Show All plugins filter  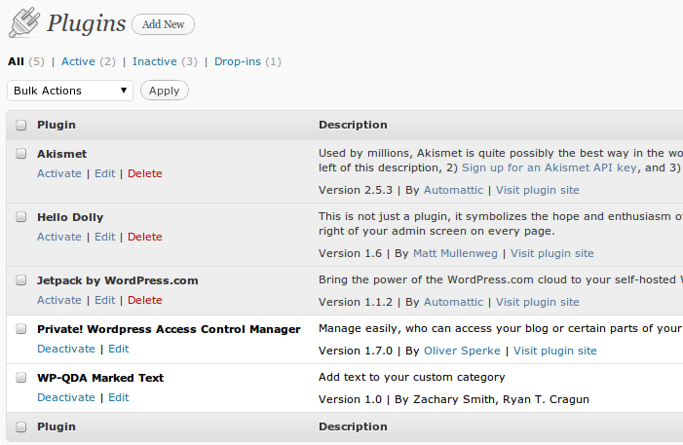click(16, 61)
